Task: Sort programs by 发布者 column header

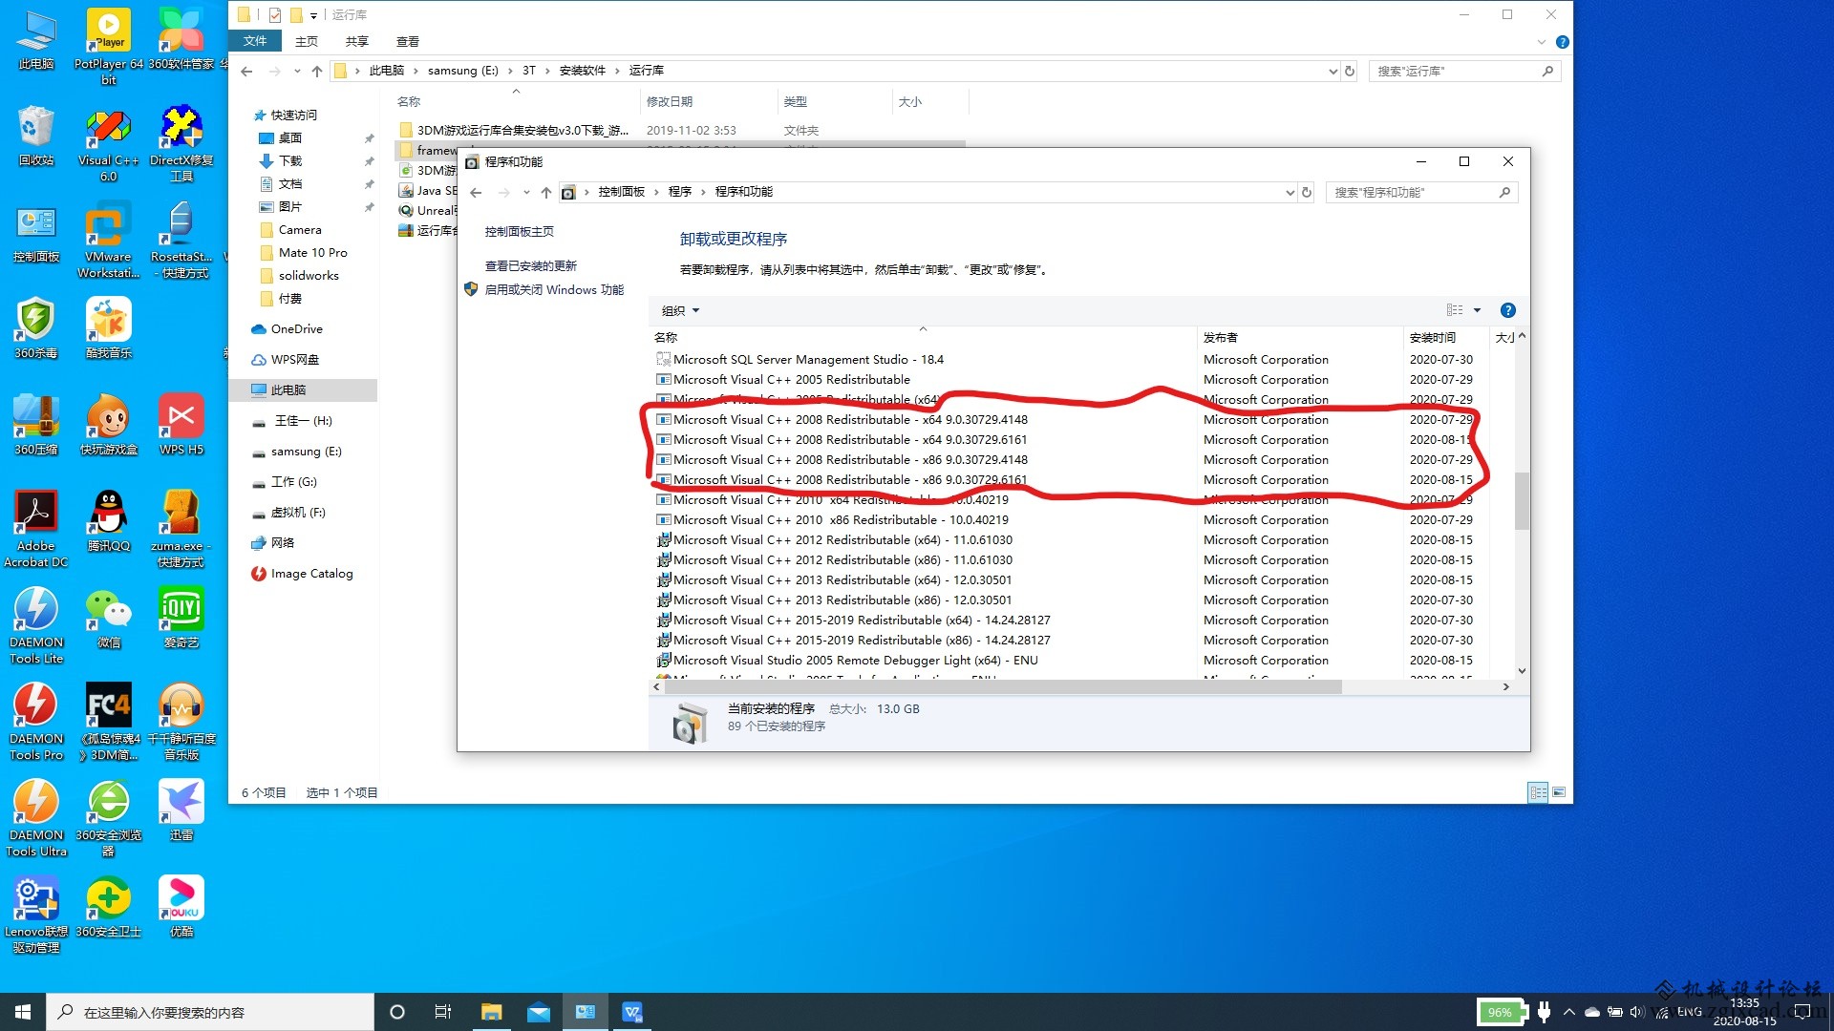Action: click(1300, 337)
